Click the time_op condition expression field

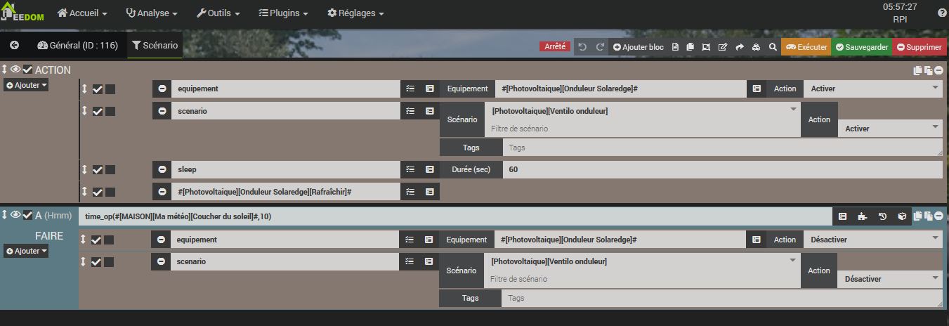click(455, 216)
